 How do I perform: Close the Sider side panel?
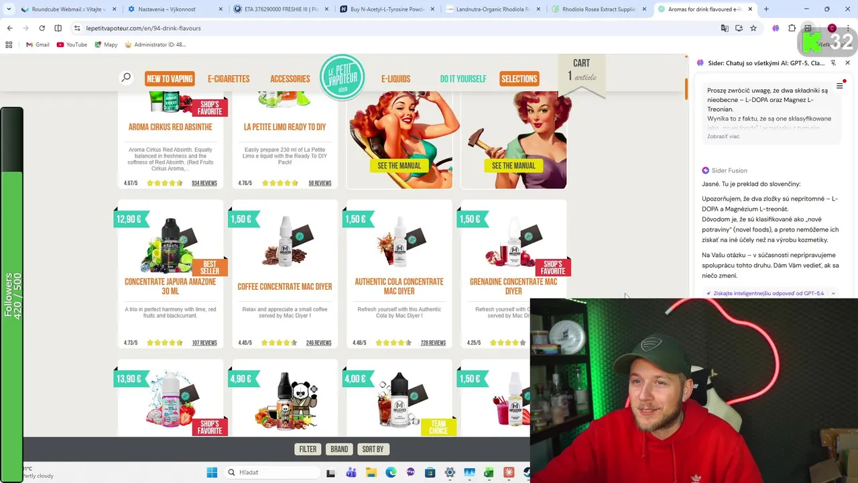(847, 62)
